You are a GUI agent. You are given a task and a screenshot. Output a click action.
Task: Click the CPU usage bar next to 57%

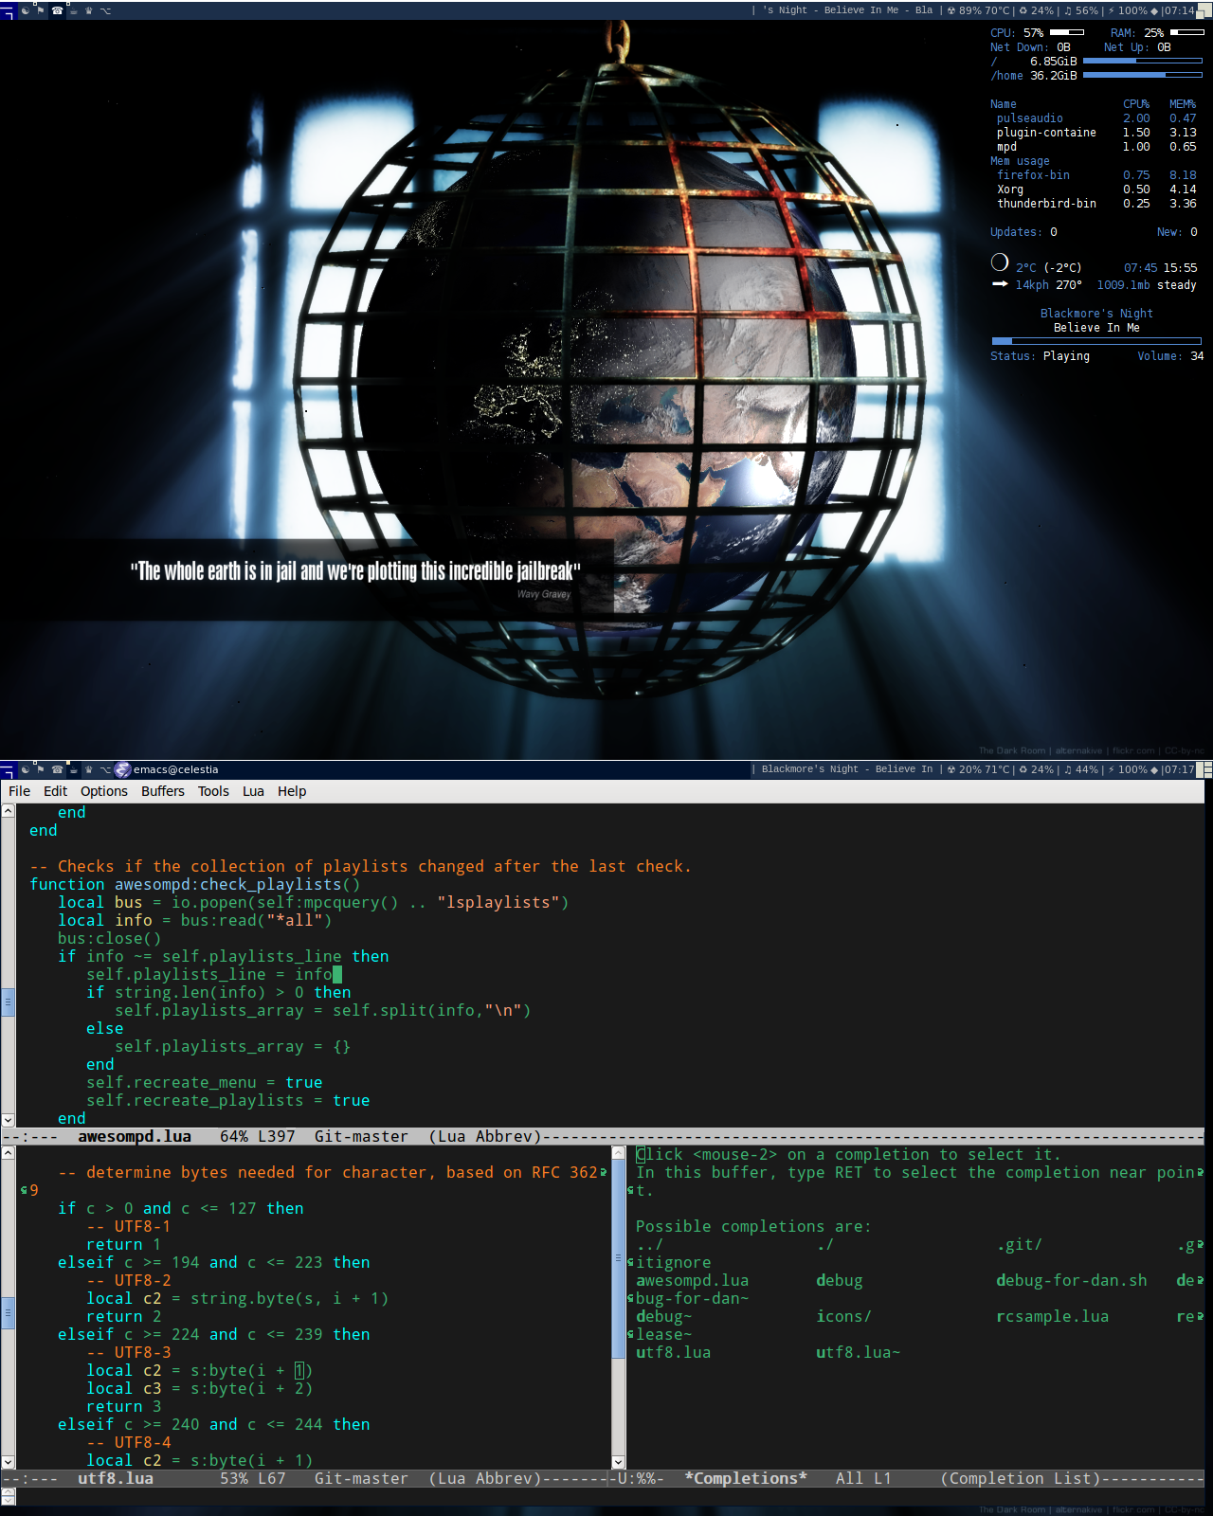1067,32
